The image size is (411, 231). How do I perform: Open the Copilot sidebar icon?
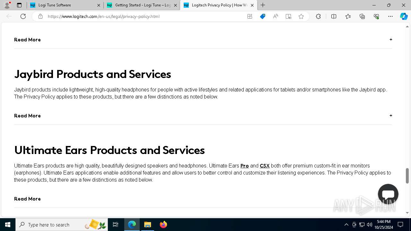click(404, 16)
